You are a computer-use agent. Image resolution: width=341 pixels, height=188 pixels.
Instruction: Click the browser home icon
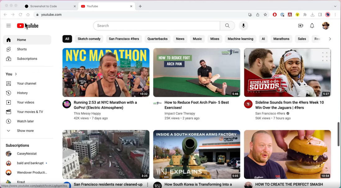[x=28, y=15]
